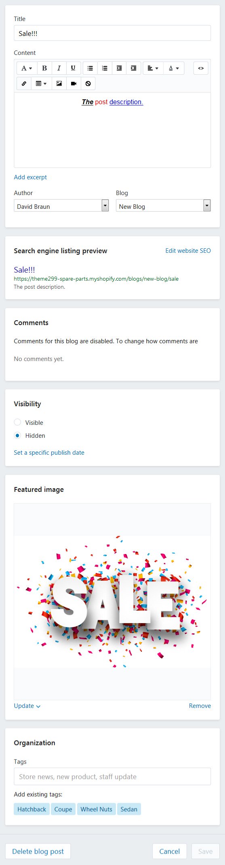225x865 pixels.
Task: Select the Hidden radio option
Action: tap(17, 435)
